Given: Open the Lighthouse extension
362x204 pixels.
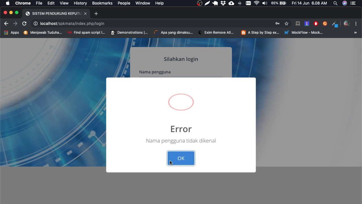Looking at the screenshot, I should coord(307,24).
